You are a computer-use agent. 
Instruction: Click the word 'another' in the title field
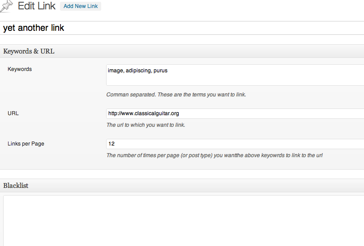coord(33,28)
